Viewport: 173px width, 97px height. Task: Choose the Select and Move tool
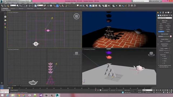[29, 6]
